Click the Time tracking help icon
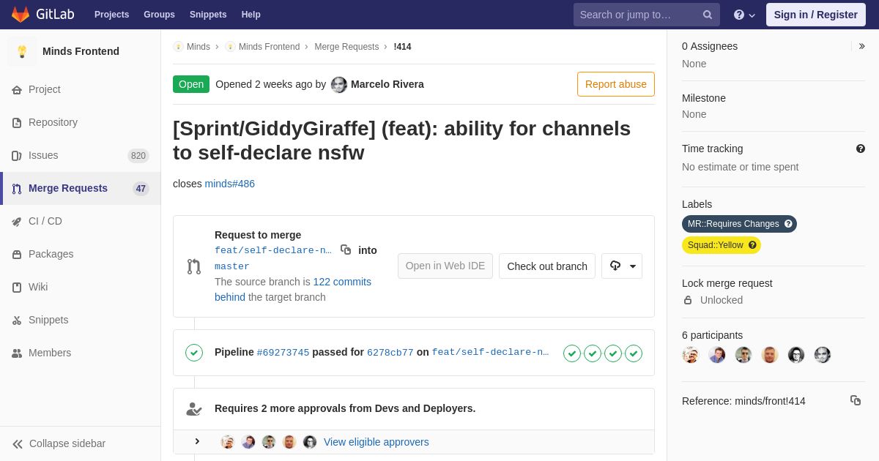 (x=860, y=149)
